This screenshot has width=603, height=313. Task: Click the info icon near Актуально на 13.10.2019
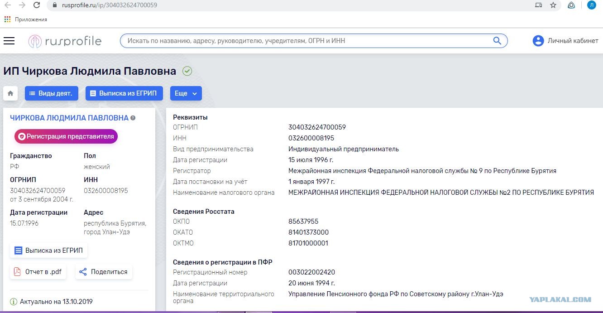point(14,302)
